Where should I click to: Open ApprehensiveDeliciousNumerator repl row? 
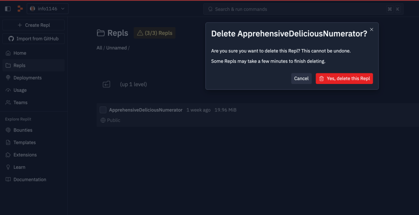tap(258, 115)
